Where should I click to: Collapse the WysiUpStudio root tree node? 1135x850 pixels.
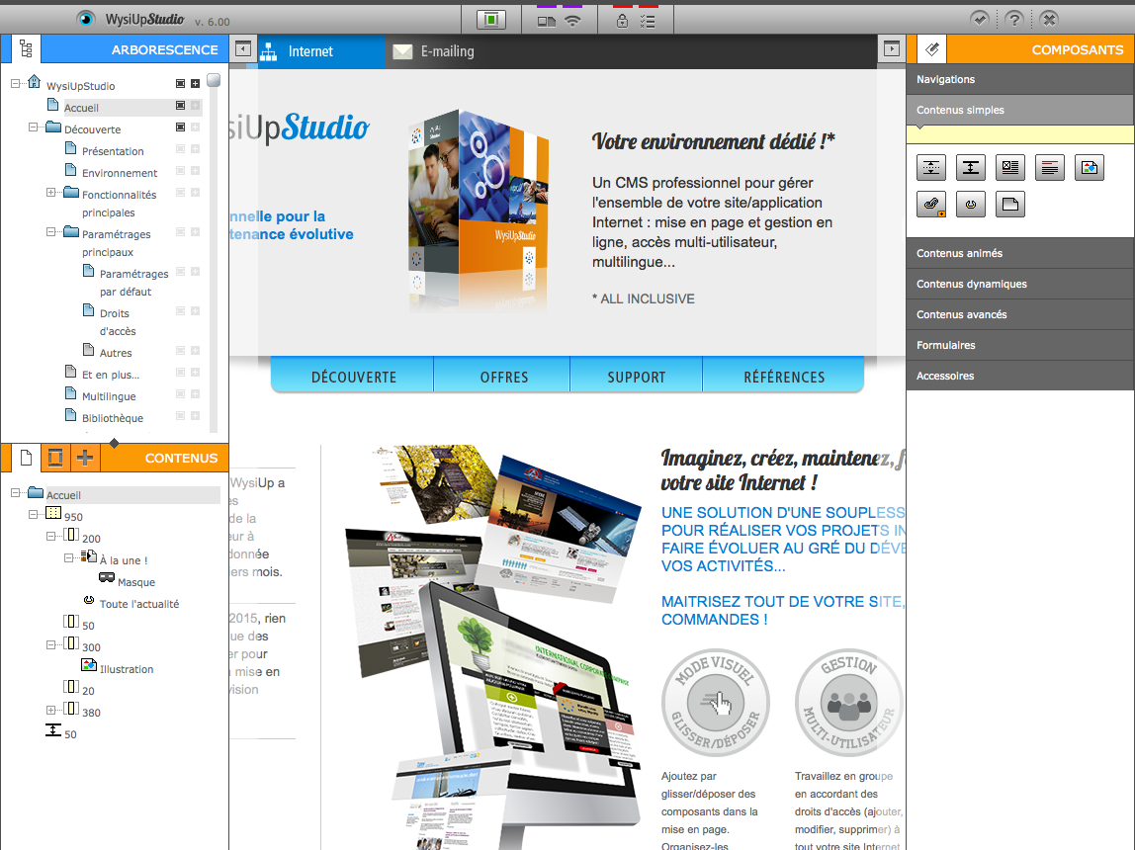coord(15,84)
